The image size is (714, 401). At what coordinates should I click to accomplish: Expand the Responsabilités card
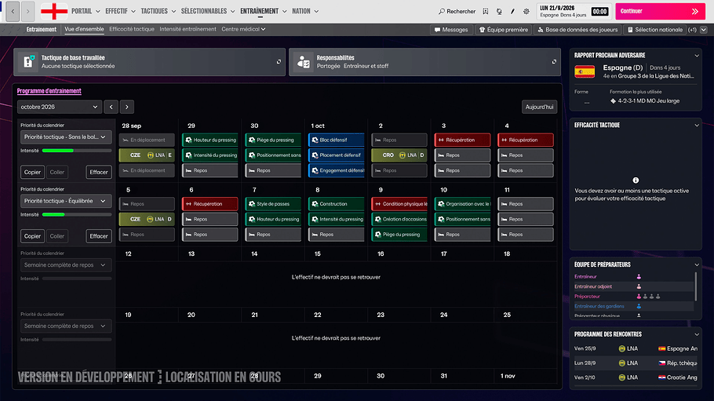554,61
